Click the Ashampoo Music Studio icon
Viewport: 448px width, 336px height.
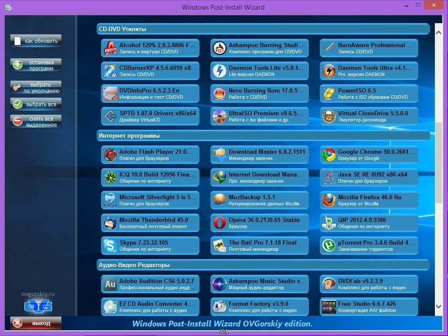point(220,284)
